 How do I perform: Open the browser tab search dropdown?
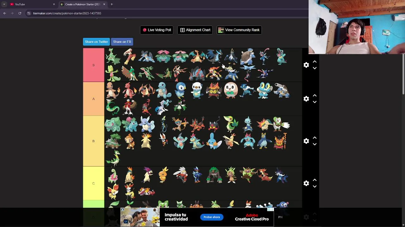point(4,4)
